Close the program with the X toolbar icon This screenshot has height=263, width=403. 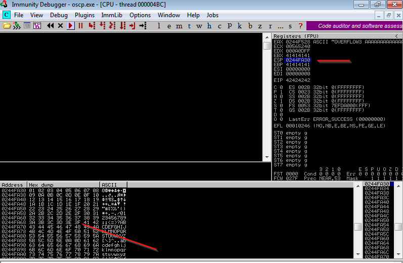click(60, 26)
